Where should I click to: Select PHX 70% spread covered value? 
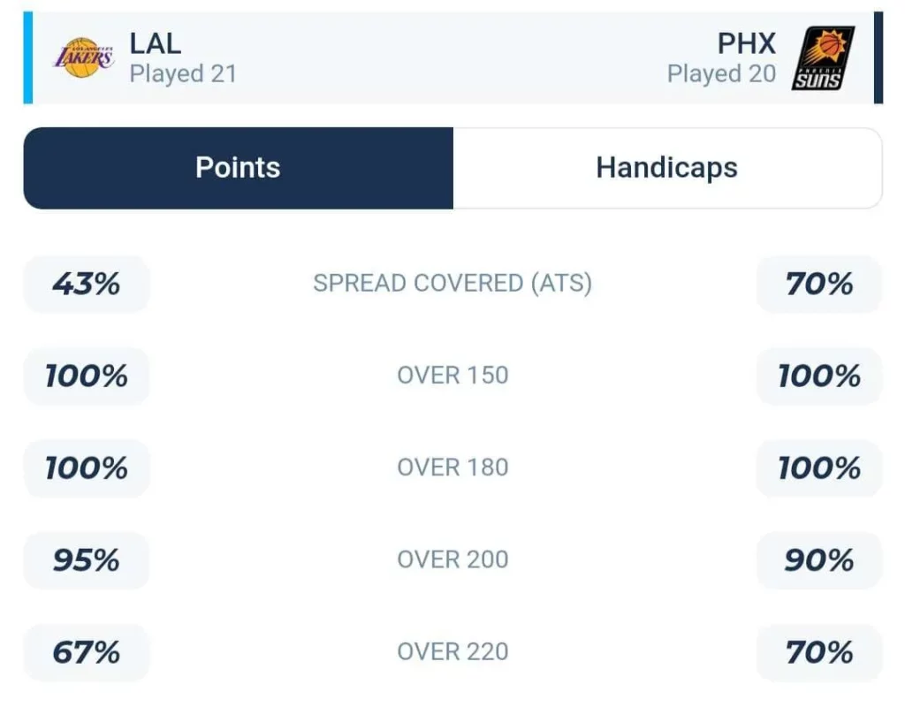point(819,284)
